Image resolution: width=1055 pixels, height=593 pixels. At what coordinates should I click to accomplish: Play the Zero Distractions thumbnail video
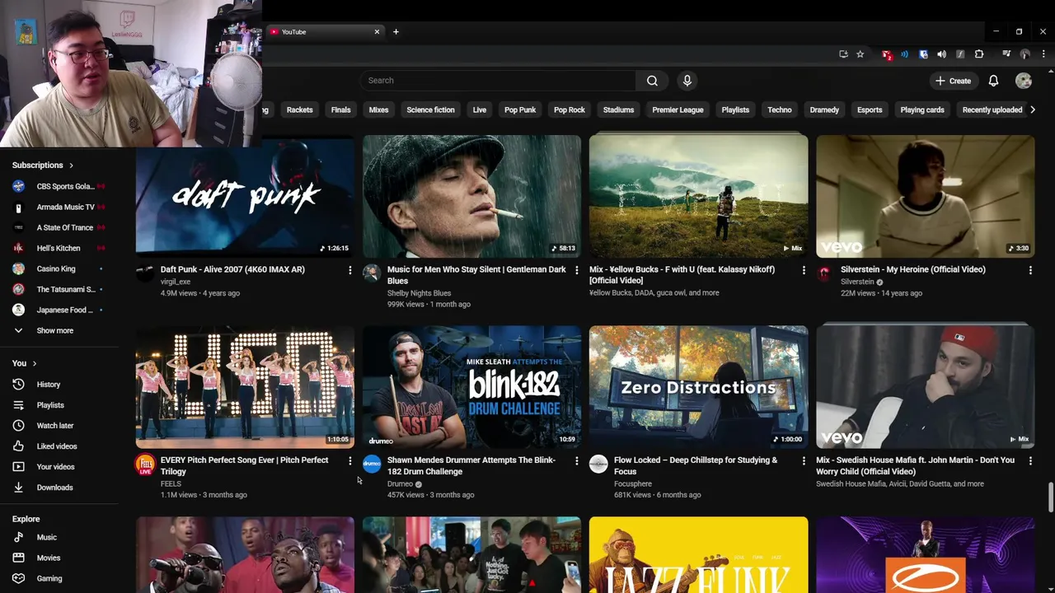[698, 387]
